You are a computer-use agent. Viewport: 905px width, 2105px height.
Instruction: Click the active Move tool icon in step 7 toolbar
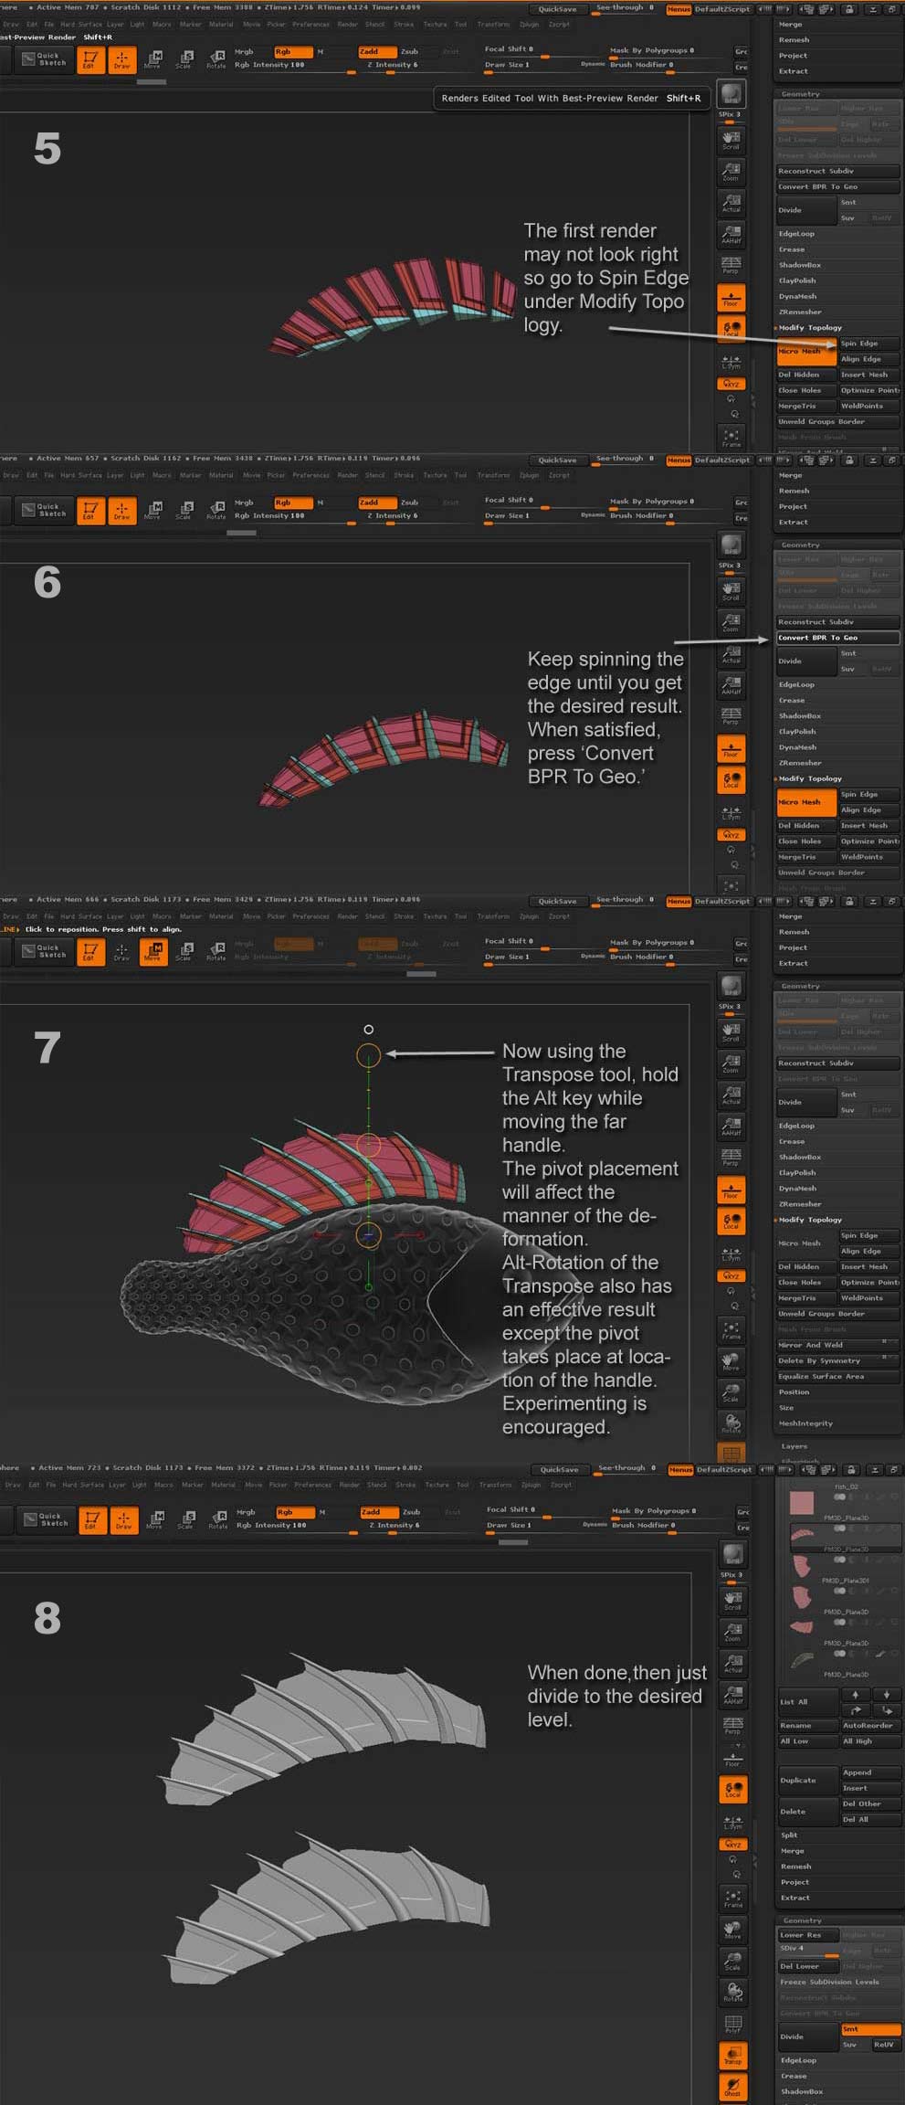coord(153,952)
